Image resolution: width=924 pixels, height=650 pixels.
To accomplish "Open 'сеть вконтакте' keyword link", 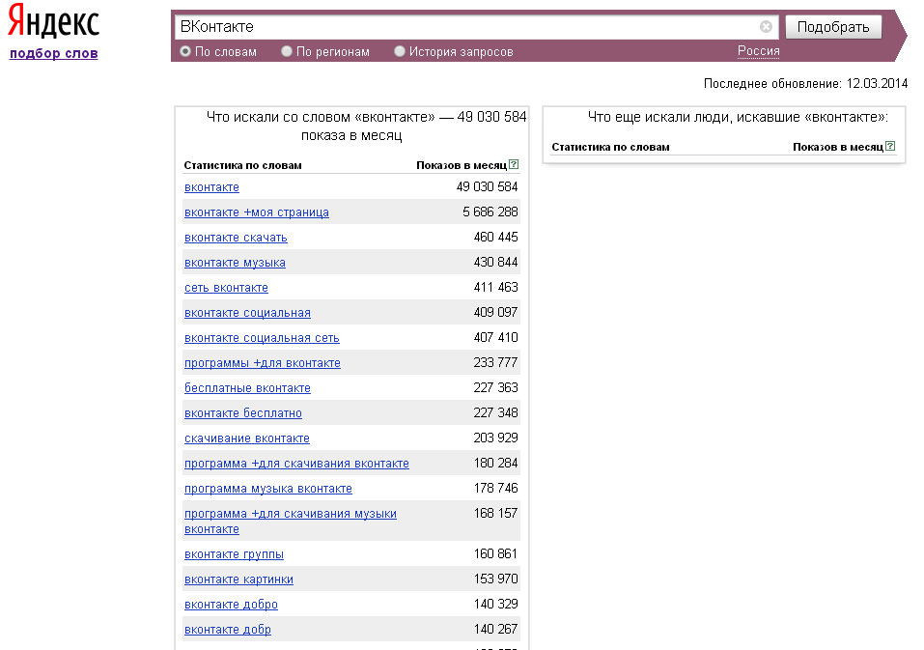I will [x=226, y=288].
